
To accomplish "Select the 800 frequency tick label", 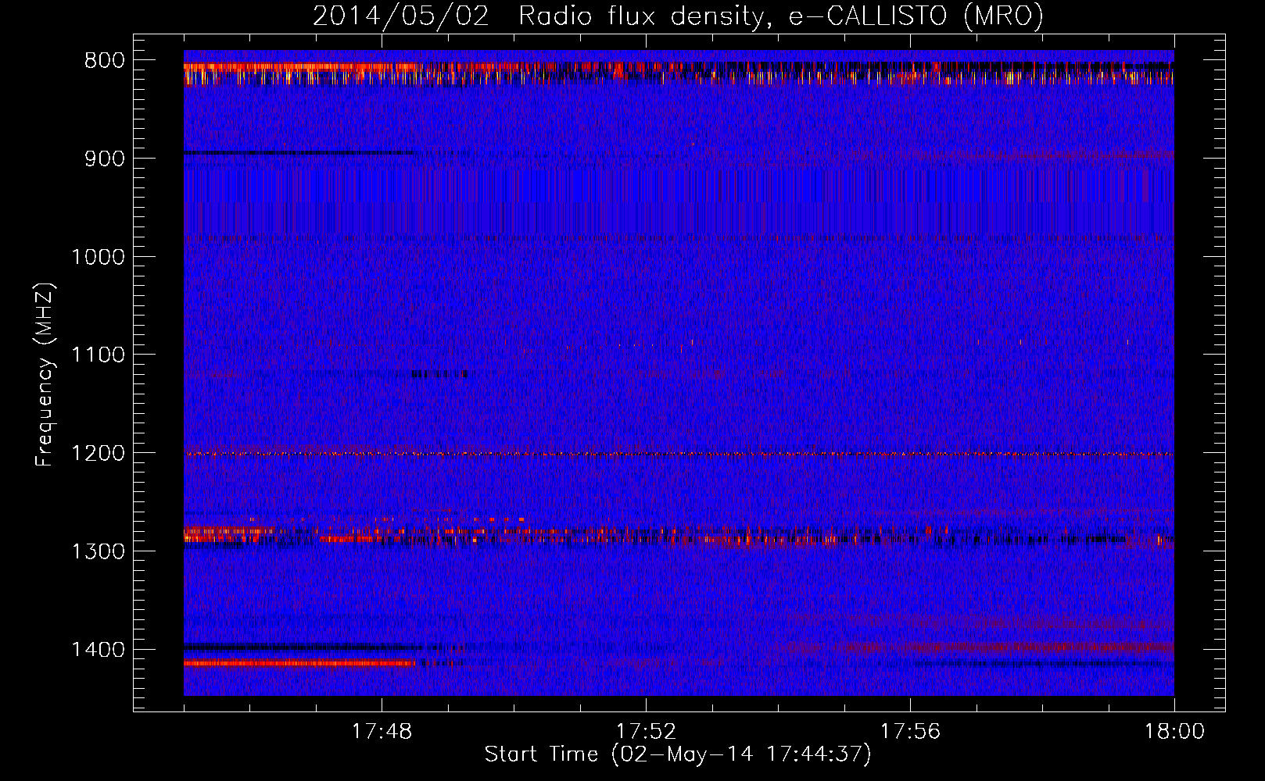I will 104,61.
